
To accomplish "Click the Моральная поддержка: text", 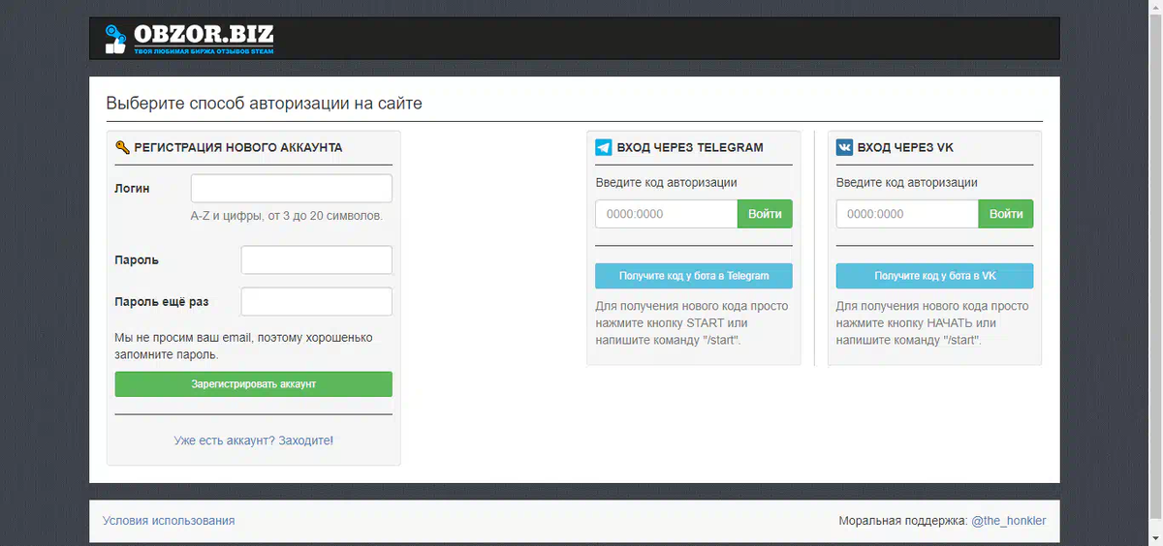I will (902, 521).
